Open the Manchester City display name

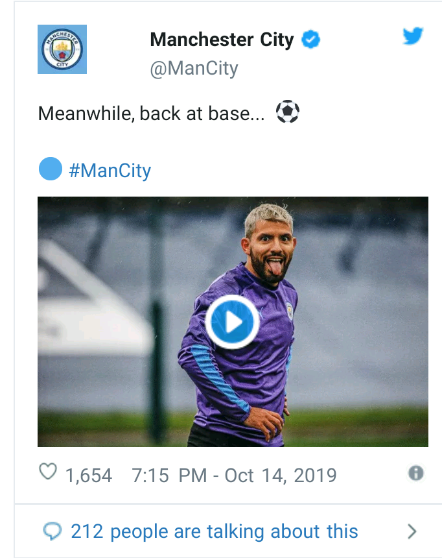222,40
